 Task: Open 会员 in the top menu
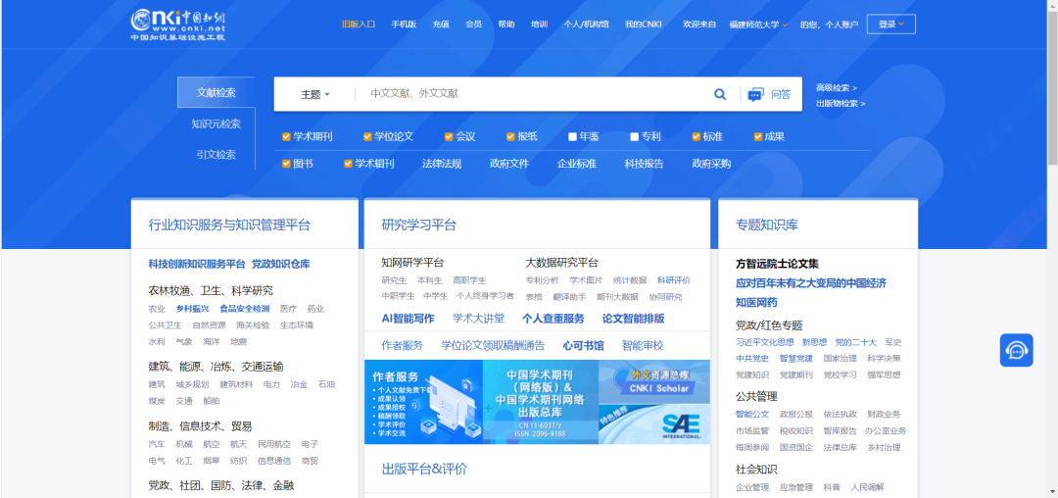tap(474, 25)
